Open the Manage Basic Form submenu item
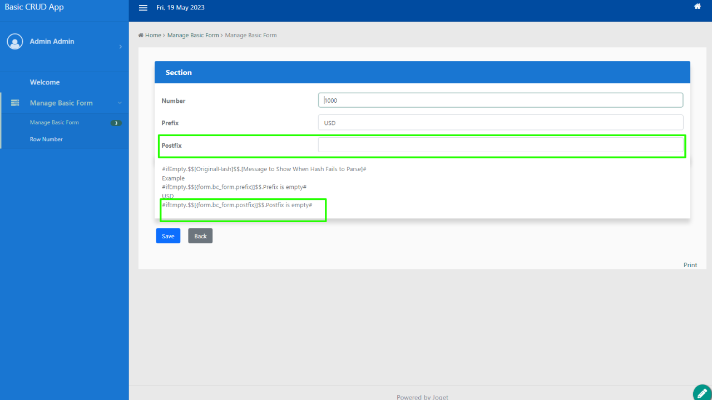This screenshot has height=400, width=712. pos(54,122)
